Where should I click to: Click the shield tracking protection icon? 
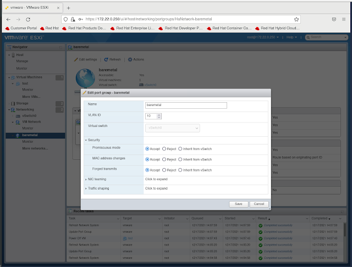pos(65,19)
